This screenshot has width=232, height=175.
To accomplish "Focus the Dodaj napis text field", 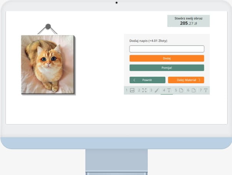I will point(167,49).
